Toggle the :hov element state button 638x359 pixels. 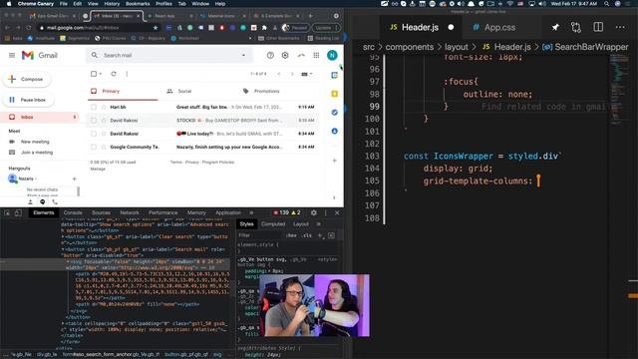[x=291, y=235]
